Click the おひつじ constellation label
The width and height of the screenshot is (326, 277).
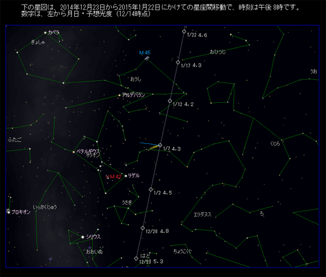[x=218, y=52]
